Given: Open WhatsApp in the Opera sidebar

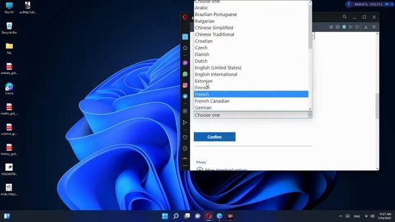Looking at the screenshot, I should [185, 74].
